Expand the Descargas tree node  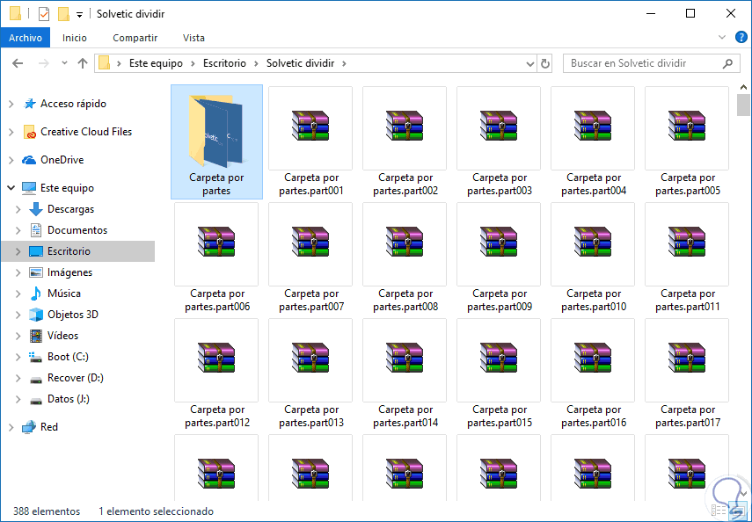[x=18, y=209]
